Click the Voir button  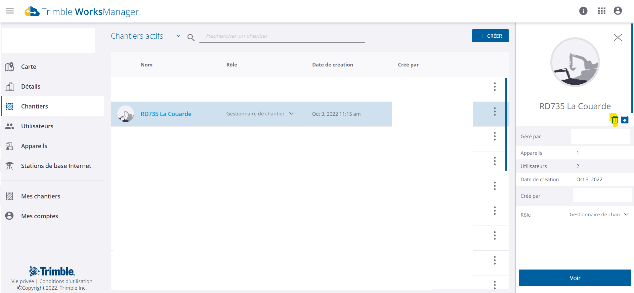point(575,278)
